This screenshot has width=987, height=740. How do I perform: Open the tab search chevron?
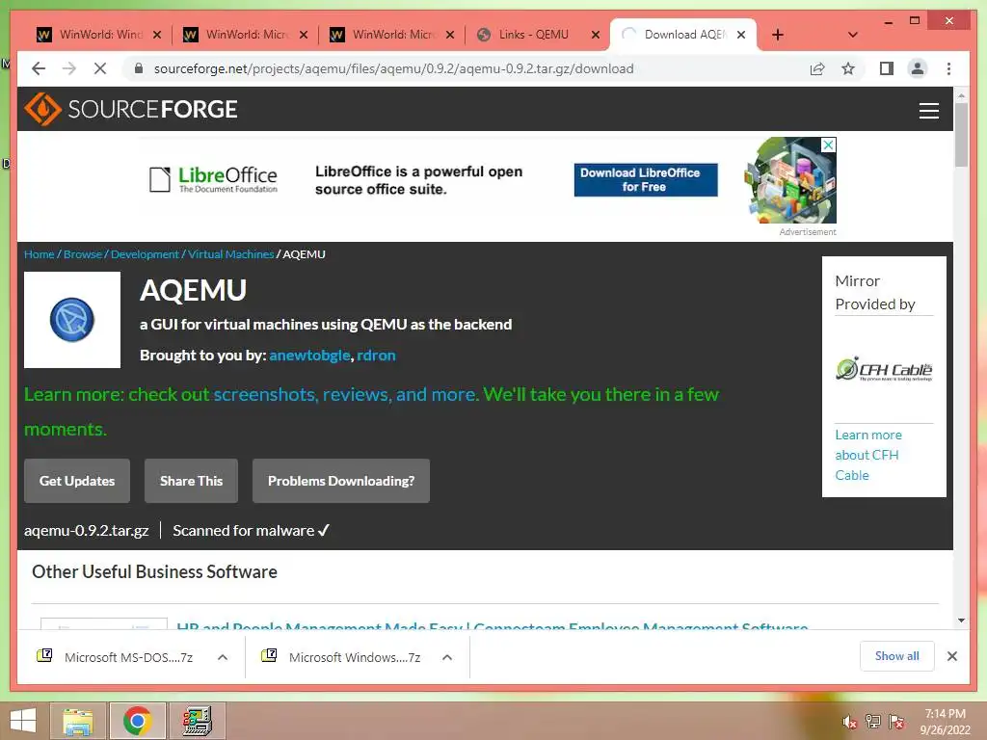pos(853,35)
